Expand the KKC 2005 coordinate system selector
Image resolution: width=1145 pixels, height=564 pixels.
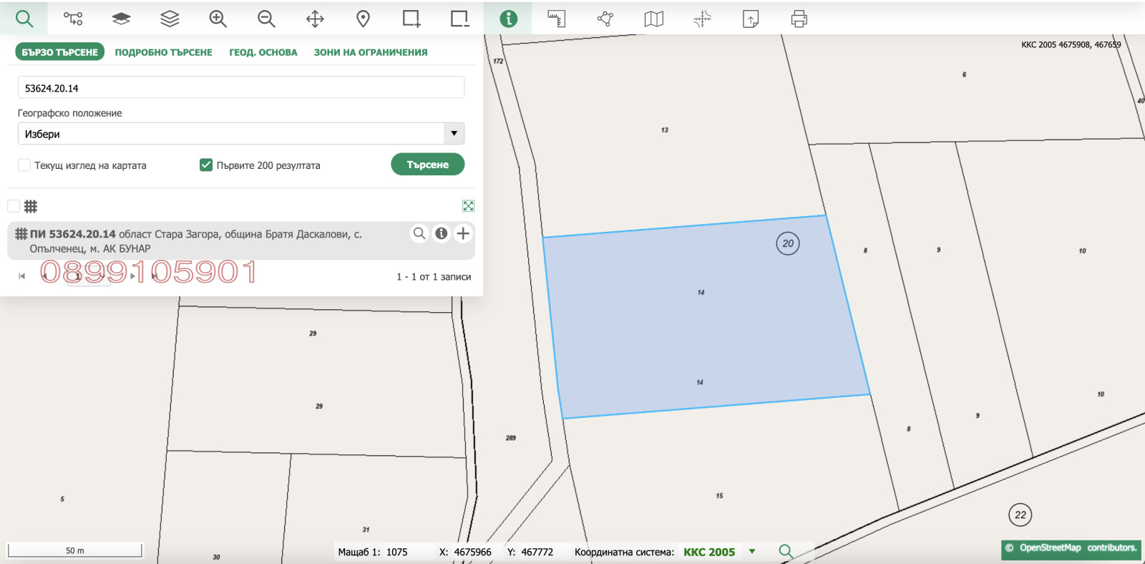[752, 552]
